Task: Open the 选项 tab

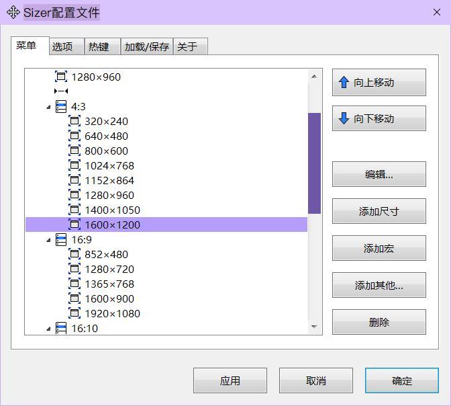Action: click(67, 46)
